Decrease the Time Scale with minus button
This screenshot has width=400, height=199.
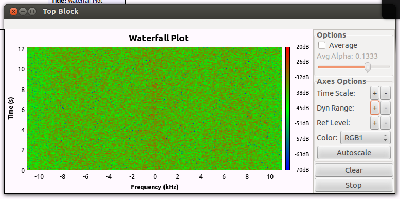(386, 94)
